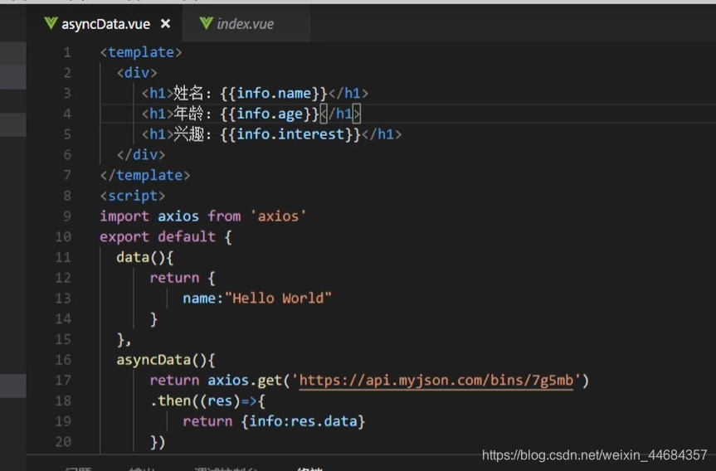Click the 'axios' import string

point(278,216)
